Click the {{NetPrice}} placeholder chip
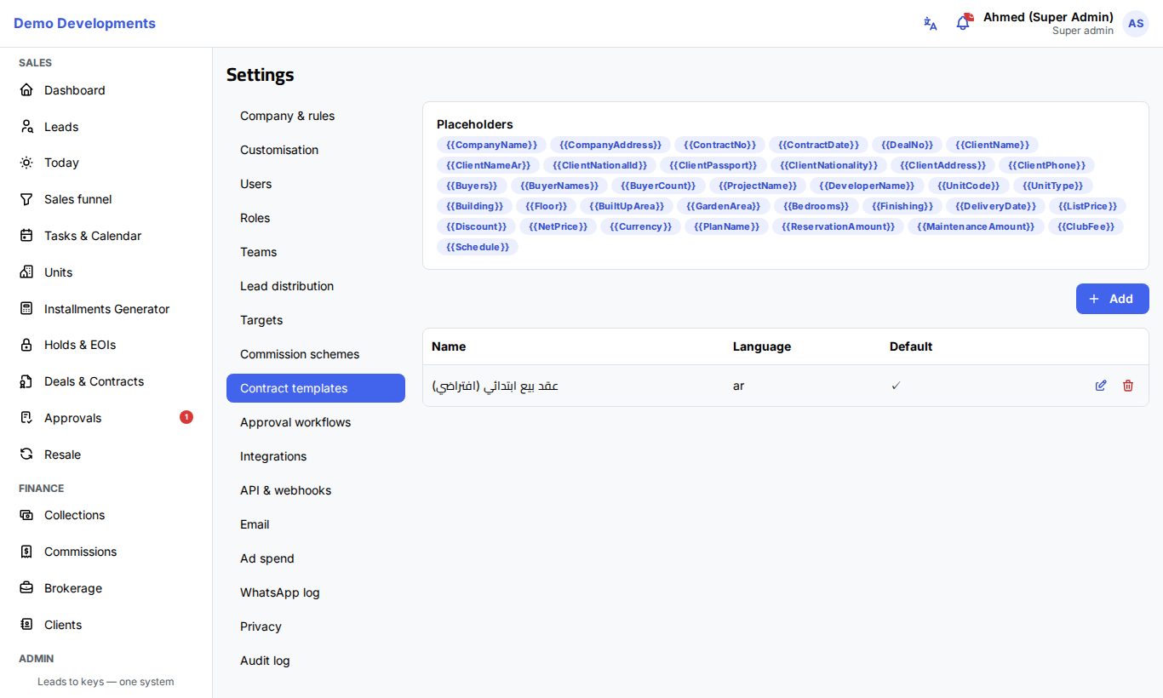 (x=558, y=226)
